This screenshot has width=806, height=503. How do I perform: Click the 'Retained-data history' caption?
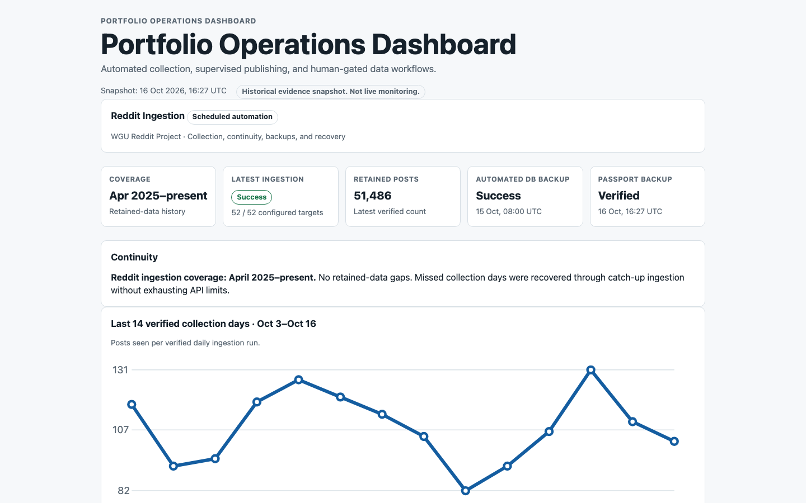[x=147, y=211]
